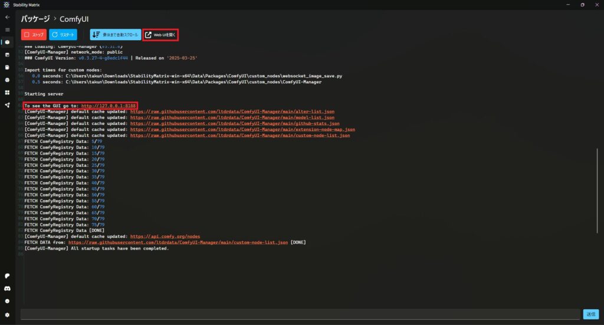Click the ComfyUI breadcrumb title
This screenshot has height=325, width=604.
coord(74,19)
